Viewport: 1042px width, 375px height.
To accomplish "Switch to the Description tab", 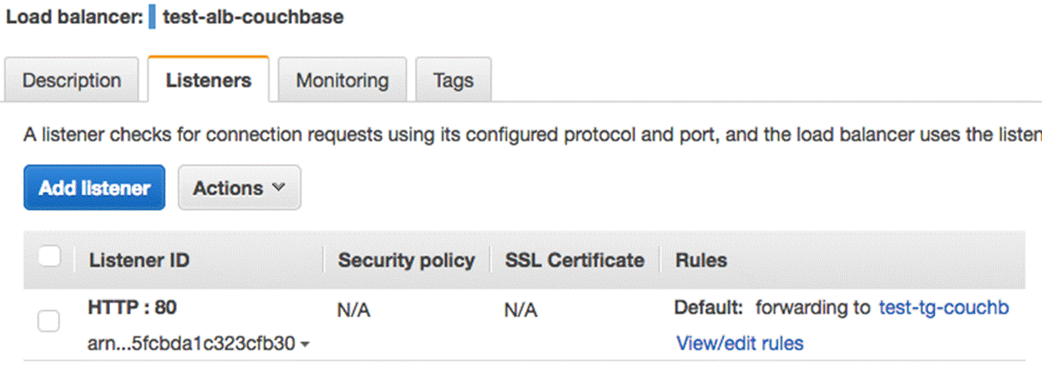I will point(72,81).
